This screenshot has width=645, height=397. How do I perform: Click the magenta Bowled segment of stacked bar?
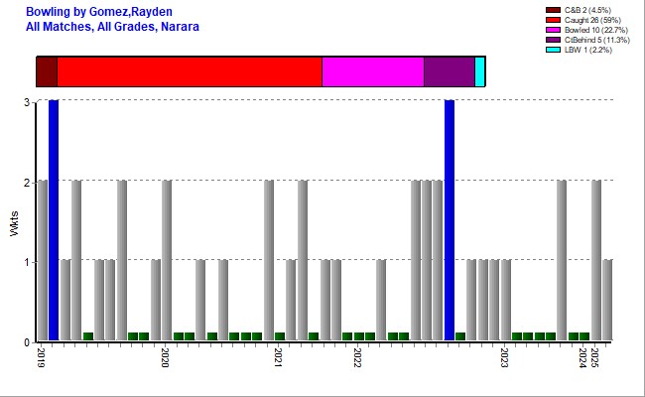pos(373,71)
